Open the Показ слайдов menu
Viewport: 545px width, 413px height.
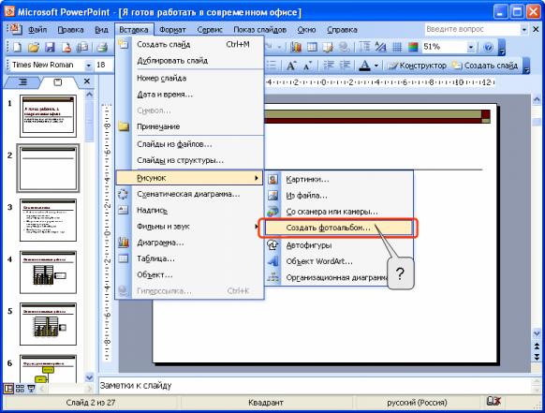tap(259, 30)
